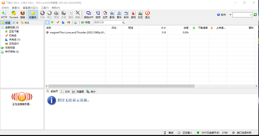The width and height of the screenshot is (259, 136).
Task: Click the 标签 tag button
Action: 86,22
